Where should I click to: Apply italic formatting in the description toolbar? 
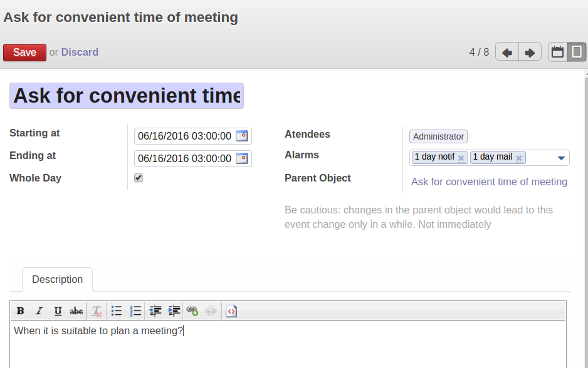39,311
